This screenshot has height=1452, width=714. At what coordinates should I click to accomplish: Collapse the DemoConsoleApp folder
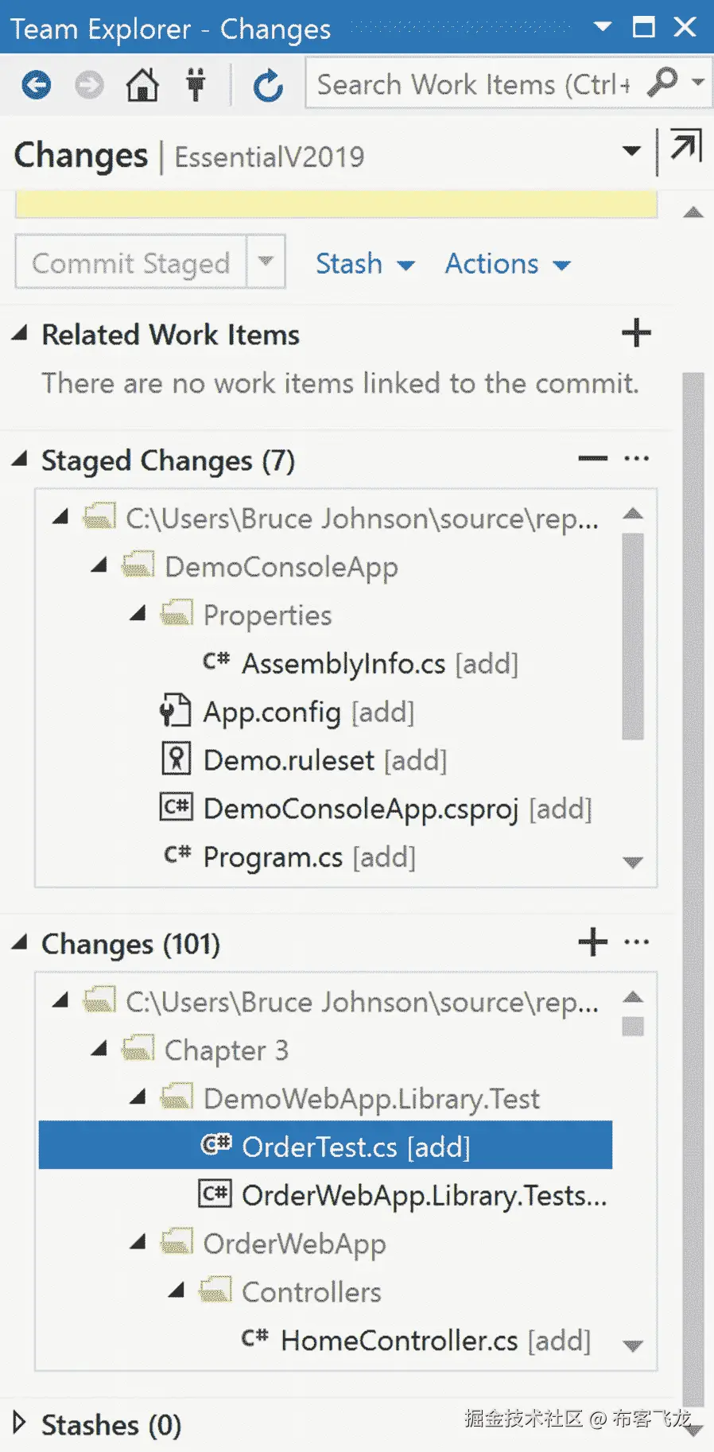[x=99, y=566]
